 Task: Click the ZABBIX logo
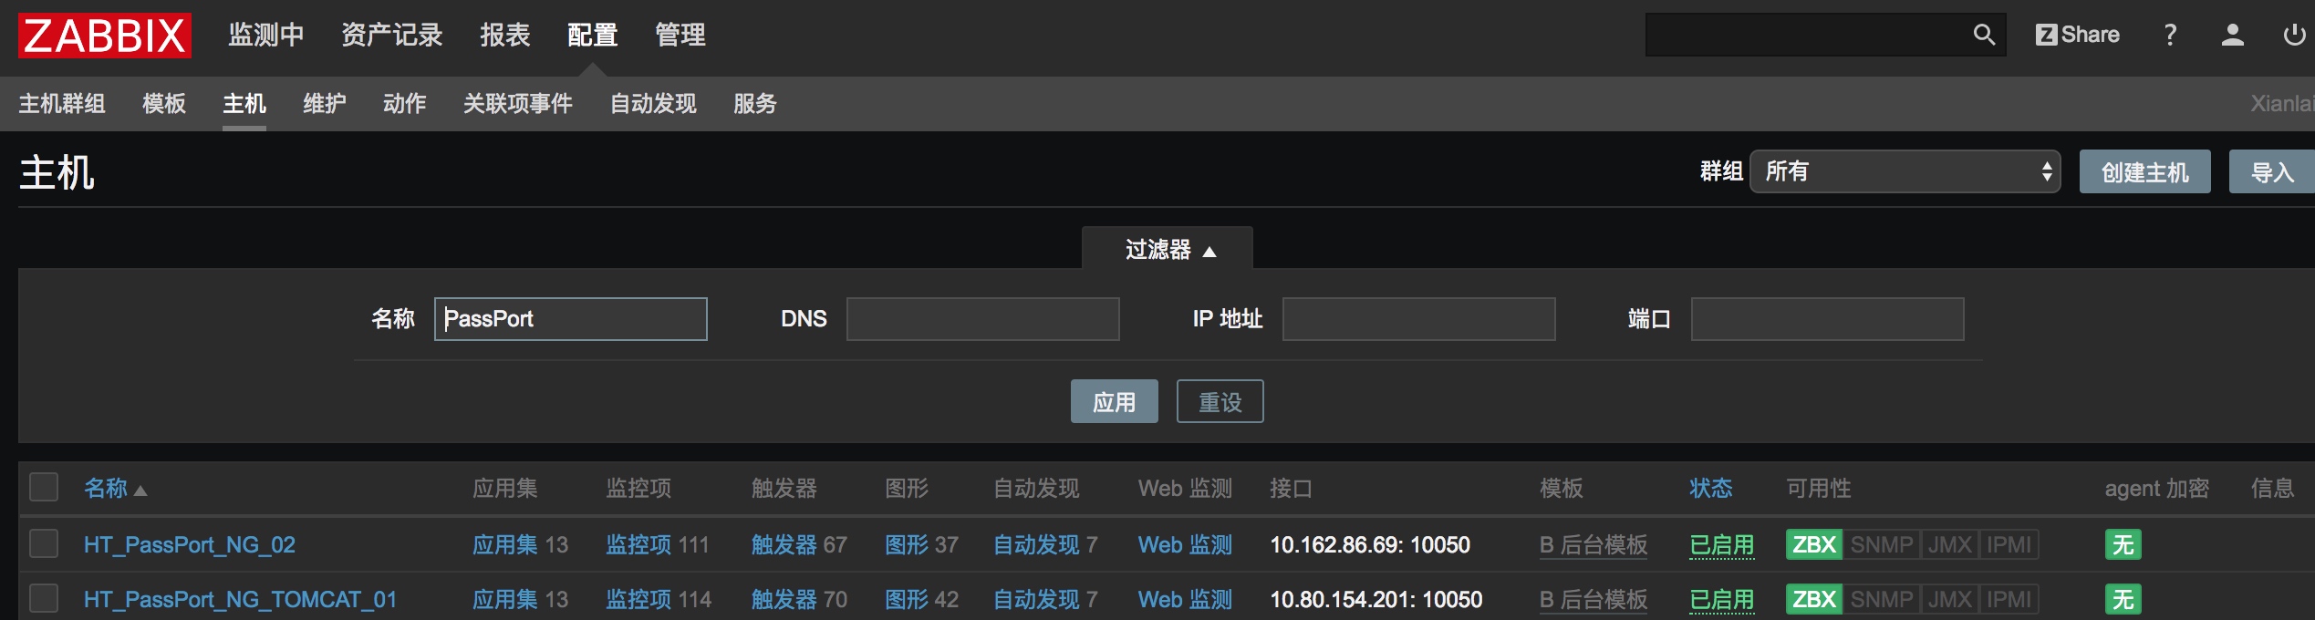click(105, 36)
